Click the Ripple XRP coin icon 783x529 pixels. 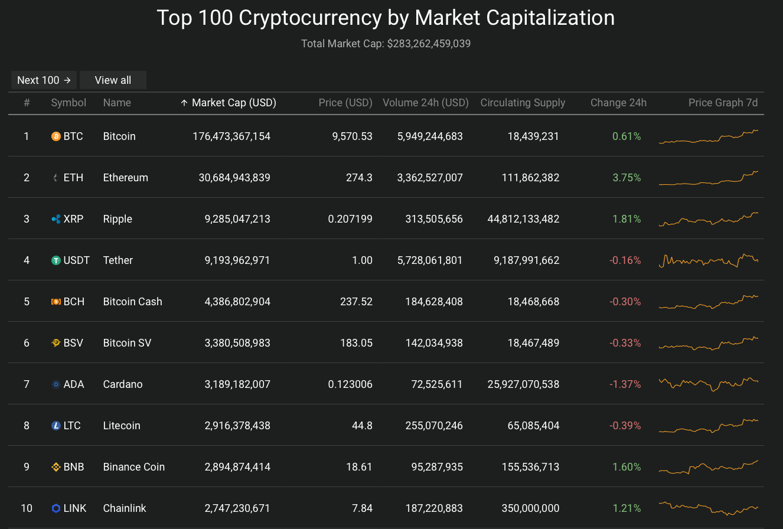56,219
